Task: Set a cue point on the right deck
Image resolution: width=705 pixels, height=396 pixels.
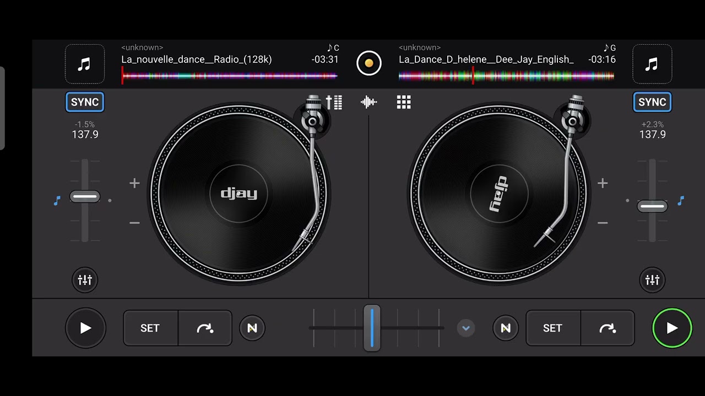Action: click(x=553, y=328)
